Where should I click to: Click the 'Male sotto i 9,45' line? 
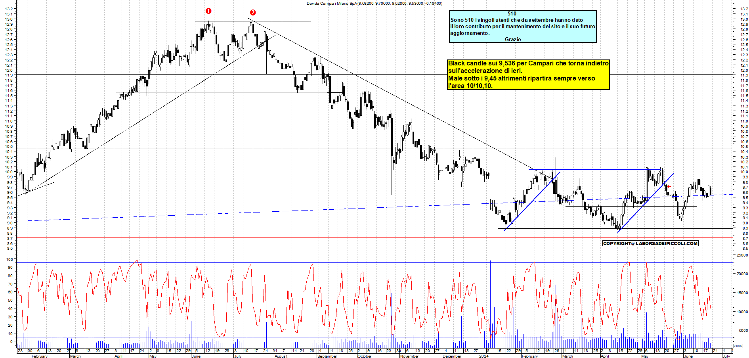[x=522, y=78]
